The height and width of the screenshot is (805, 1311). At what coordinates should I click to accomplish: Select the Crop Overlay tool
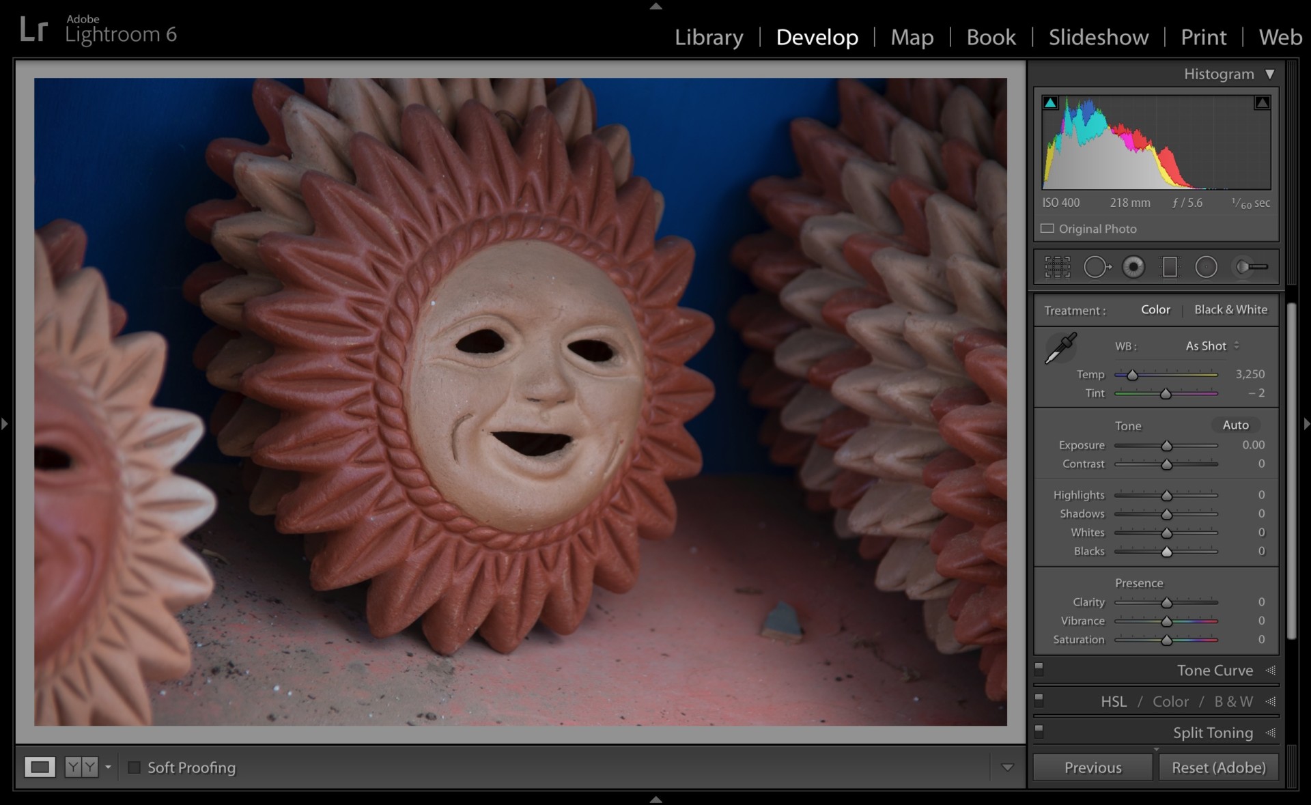(1057, 267)
